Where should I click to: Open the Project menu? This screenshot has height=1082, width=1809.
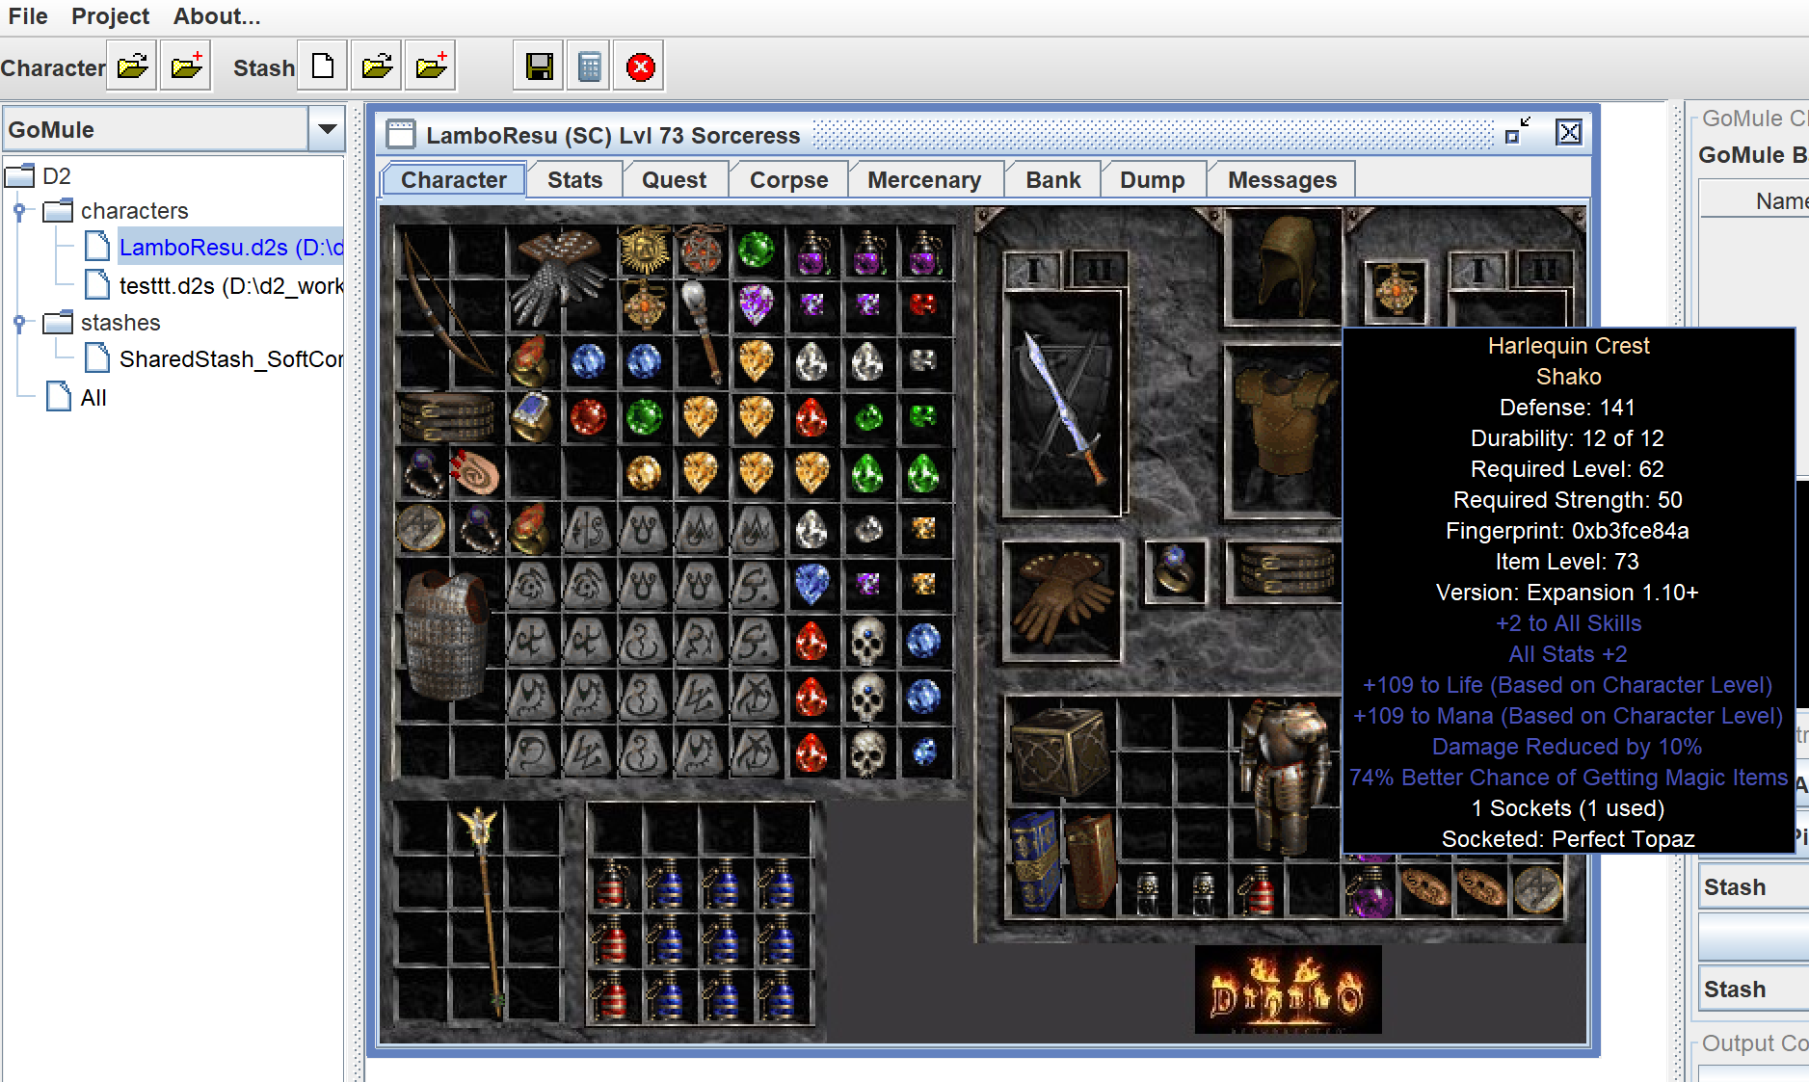point(111,16)
